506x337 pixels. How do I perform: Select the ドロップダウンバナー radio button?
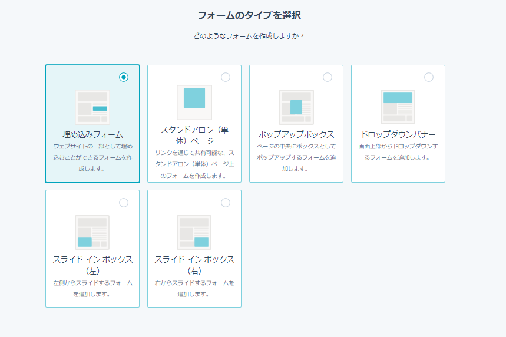click(x=429, y=77)
